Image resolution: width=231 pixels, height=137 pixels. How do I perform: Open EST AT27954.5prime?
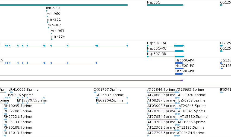161,117
